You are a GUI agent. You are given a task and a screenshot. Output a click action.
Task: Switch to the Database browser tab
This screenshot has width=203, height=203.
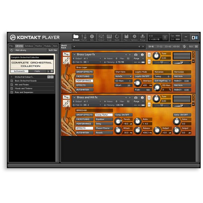pyautogui.click(x=29, y=46)
